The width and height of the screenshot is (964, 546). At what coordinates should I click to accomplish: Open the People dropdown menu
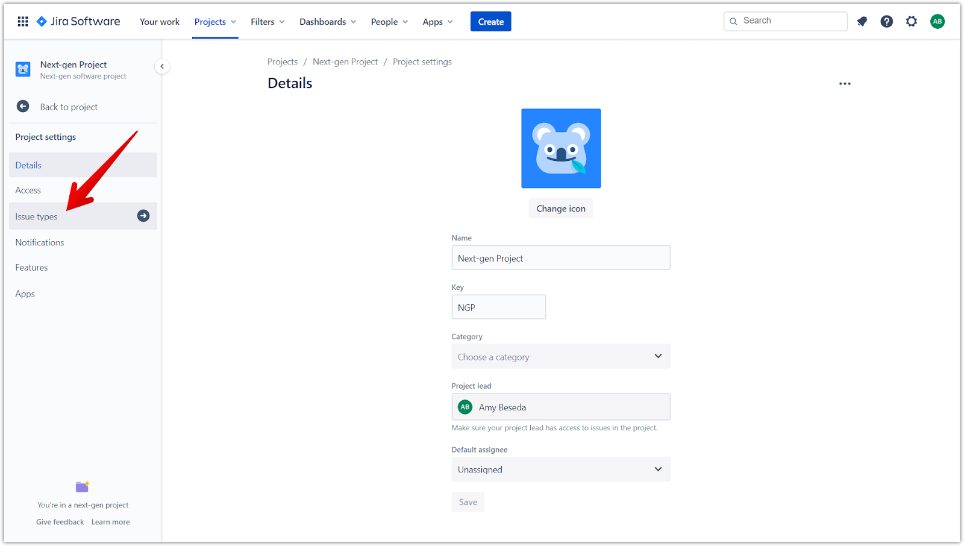[389, 22]
